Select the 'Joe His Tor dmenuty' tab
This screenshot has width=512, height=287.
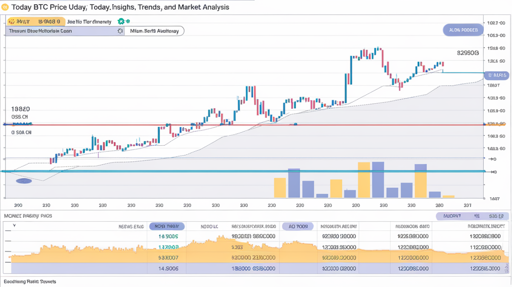tap(89, 22)
